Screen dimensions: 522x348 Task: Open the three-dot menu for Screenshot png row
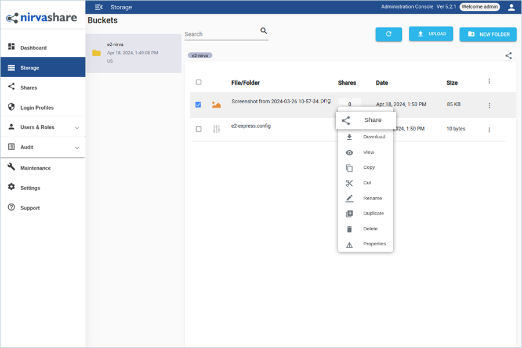[489, 105]
